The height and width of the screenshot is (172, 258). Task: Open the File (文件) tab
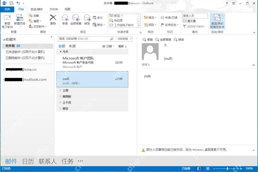tap(7, 9)
